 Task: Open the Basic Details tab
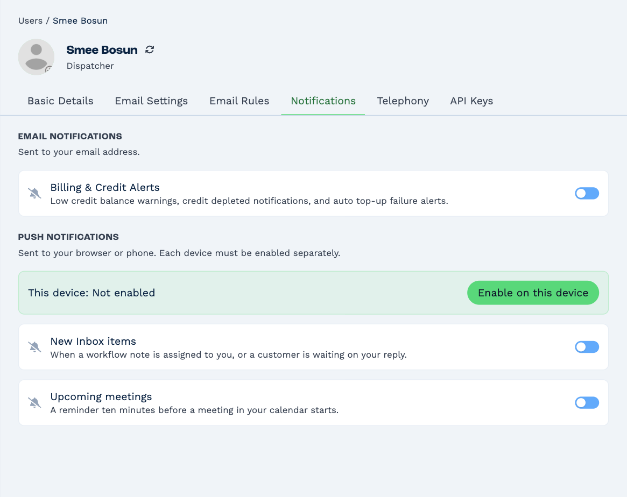[x=60, y=101]
